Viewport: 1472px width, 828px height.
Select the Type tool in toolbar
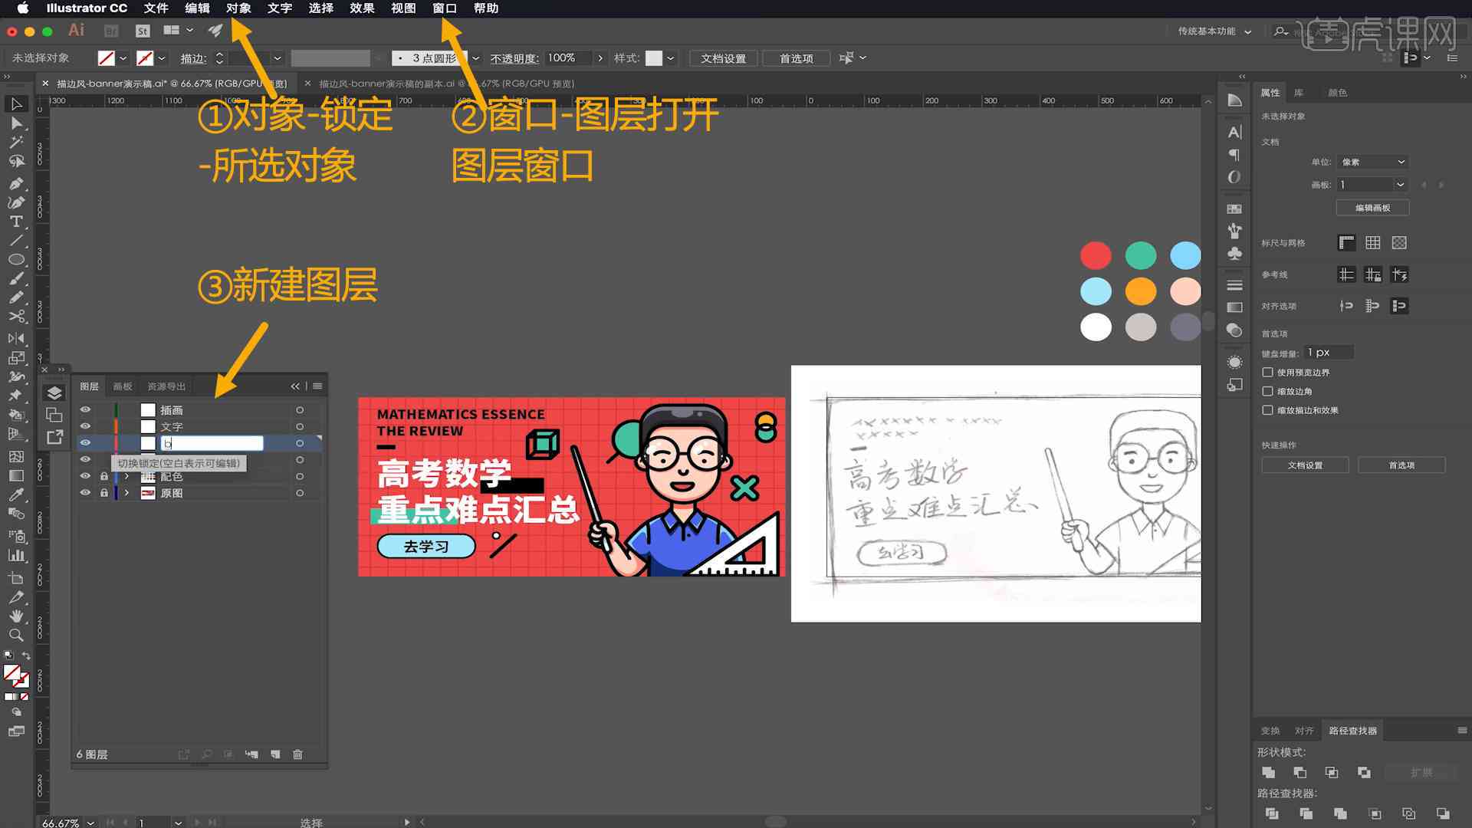14,220
